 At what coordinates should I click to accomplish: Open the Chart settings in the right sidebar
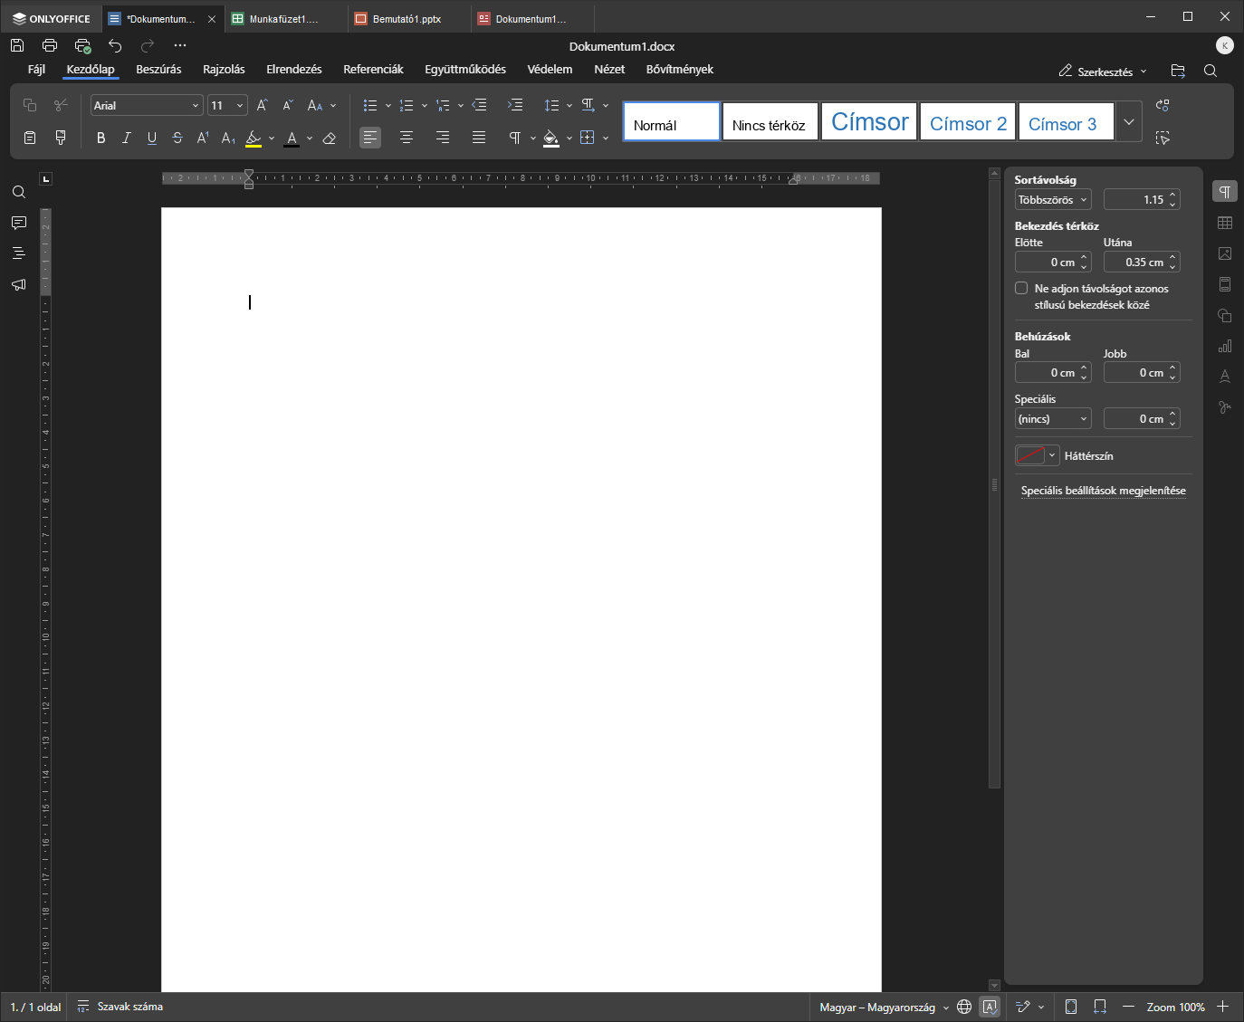click(x=1225, y=346)
